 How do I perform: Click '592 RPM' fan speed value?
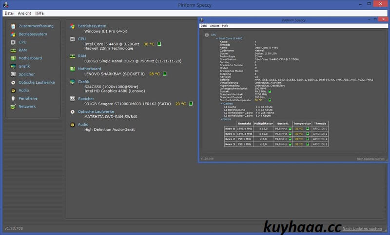pos(260,89)
